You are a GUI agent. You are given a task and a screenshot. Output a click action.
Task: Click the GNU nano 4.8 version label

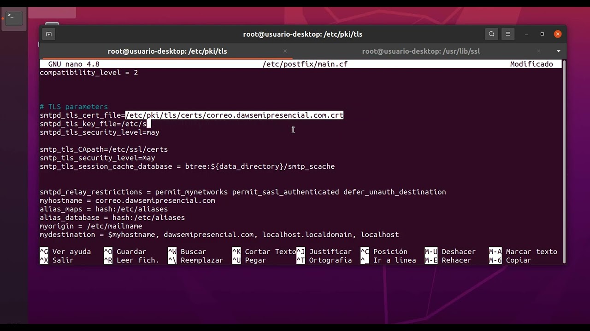pos(74,64)
